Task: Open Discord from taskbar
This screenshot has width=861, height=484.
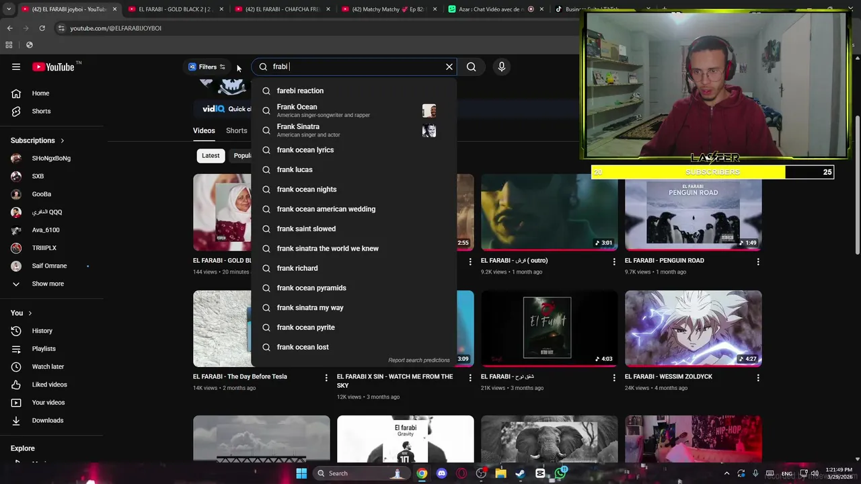Action: pyautogui.click(x=441, y=473)
